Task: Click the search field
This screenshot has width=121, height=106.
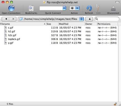Action: (107, 19)
